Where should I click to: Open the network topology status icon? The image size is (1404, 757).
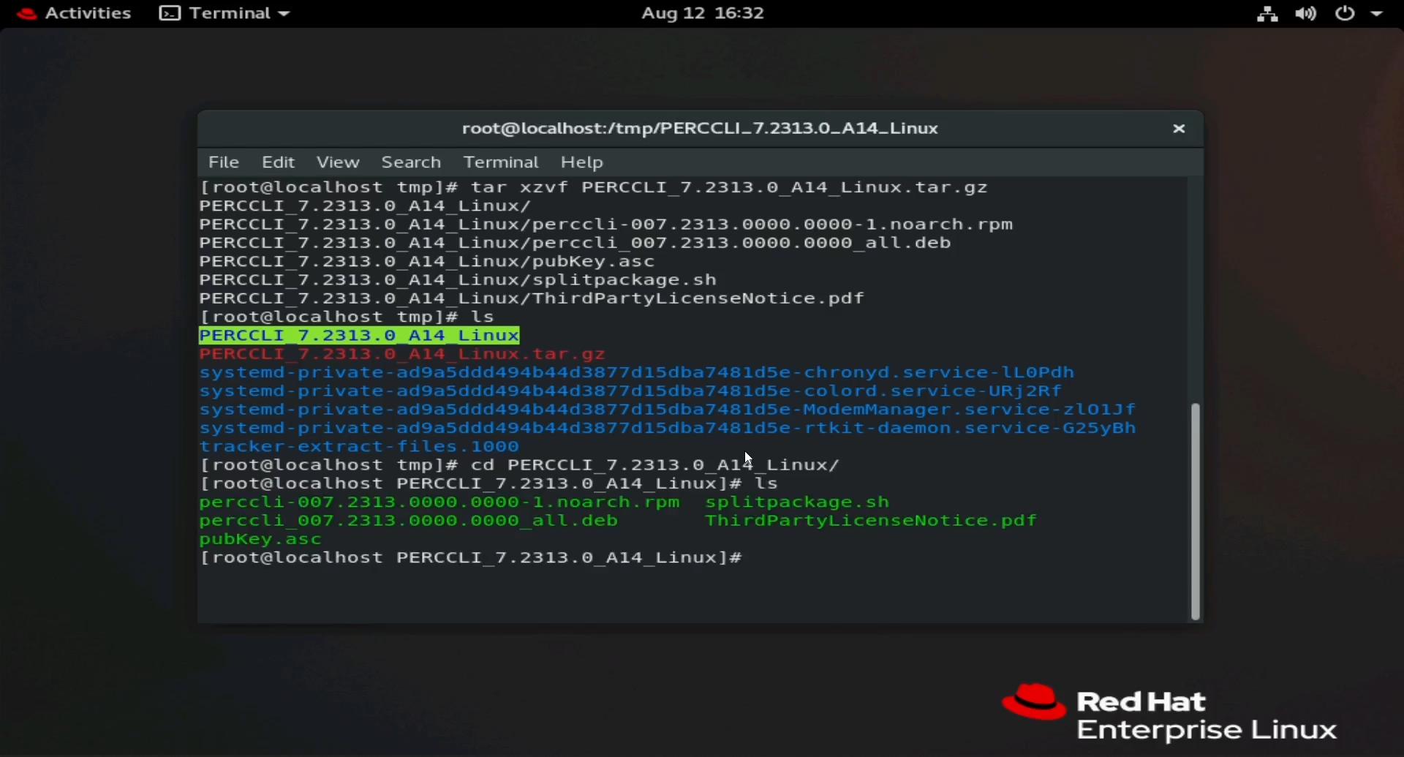1267,13
